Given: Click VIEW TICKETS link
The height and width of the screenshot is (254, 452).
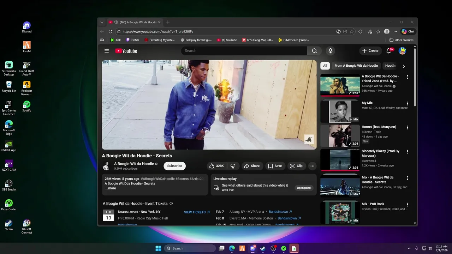Looking at the screenshot, I should click(x=197, y=212).
